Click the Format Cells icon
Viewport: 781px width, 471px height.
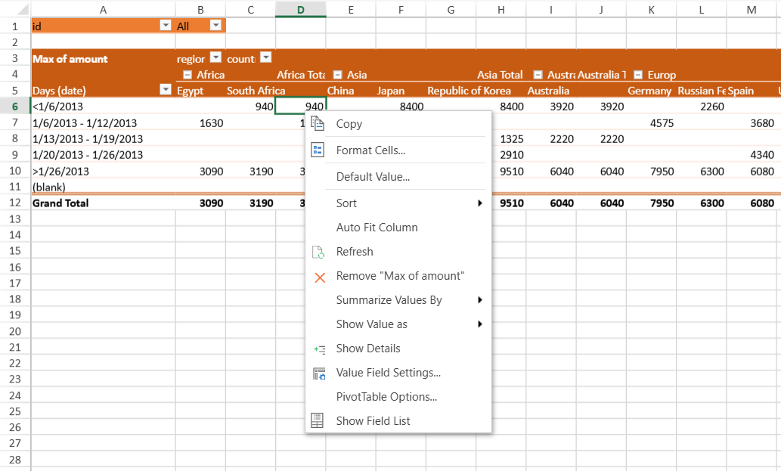pyautogui.click(x=318, y=150)
